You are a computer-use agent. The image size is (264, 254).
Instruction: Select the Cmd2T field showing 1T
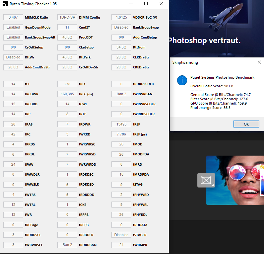click(x=67, y=27)
